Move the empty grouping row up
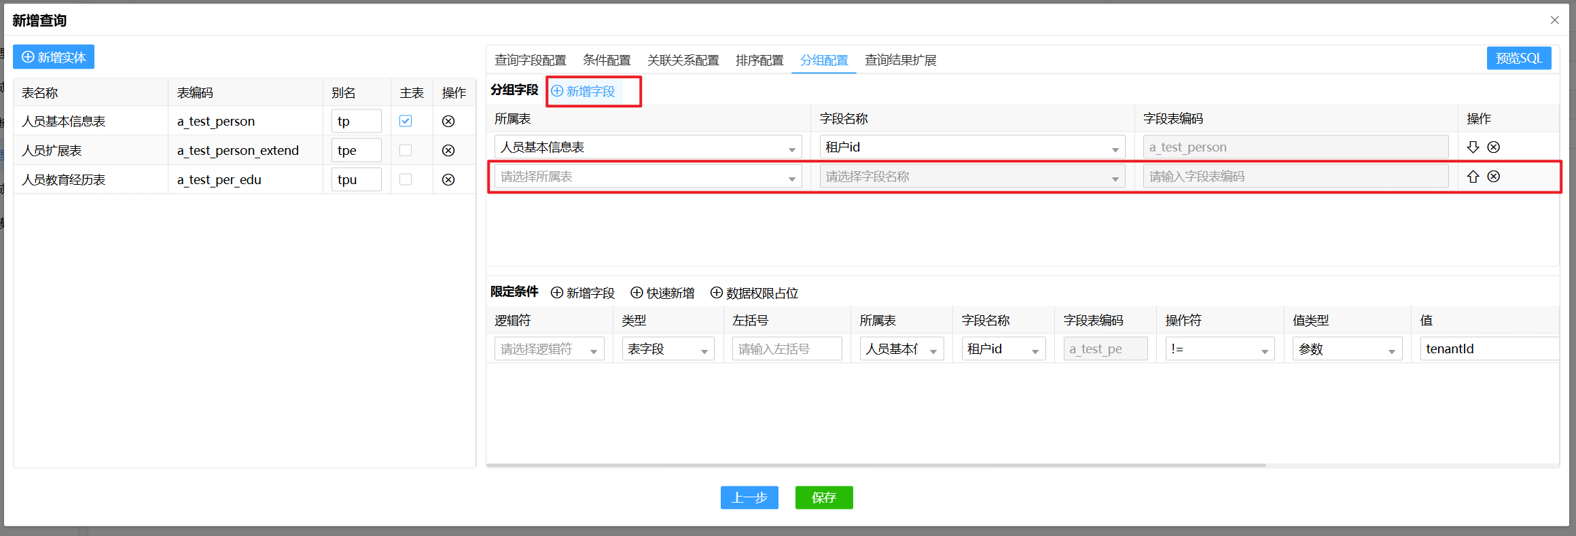Viewport: 1576px width, 536px height. (x=1473, y=177)
